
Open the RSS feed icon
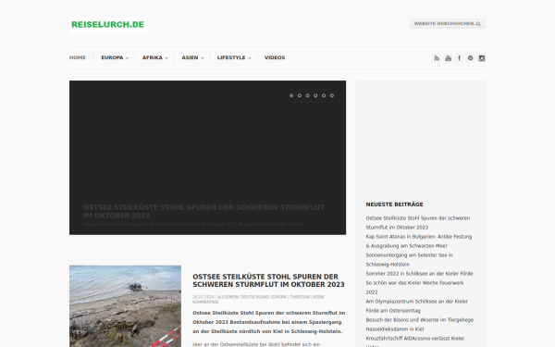click(437, 58)
